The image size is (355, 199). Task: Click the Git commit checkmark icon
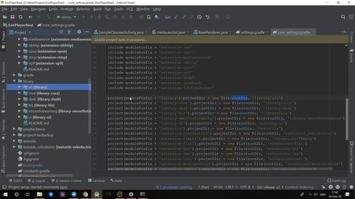184,17
